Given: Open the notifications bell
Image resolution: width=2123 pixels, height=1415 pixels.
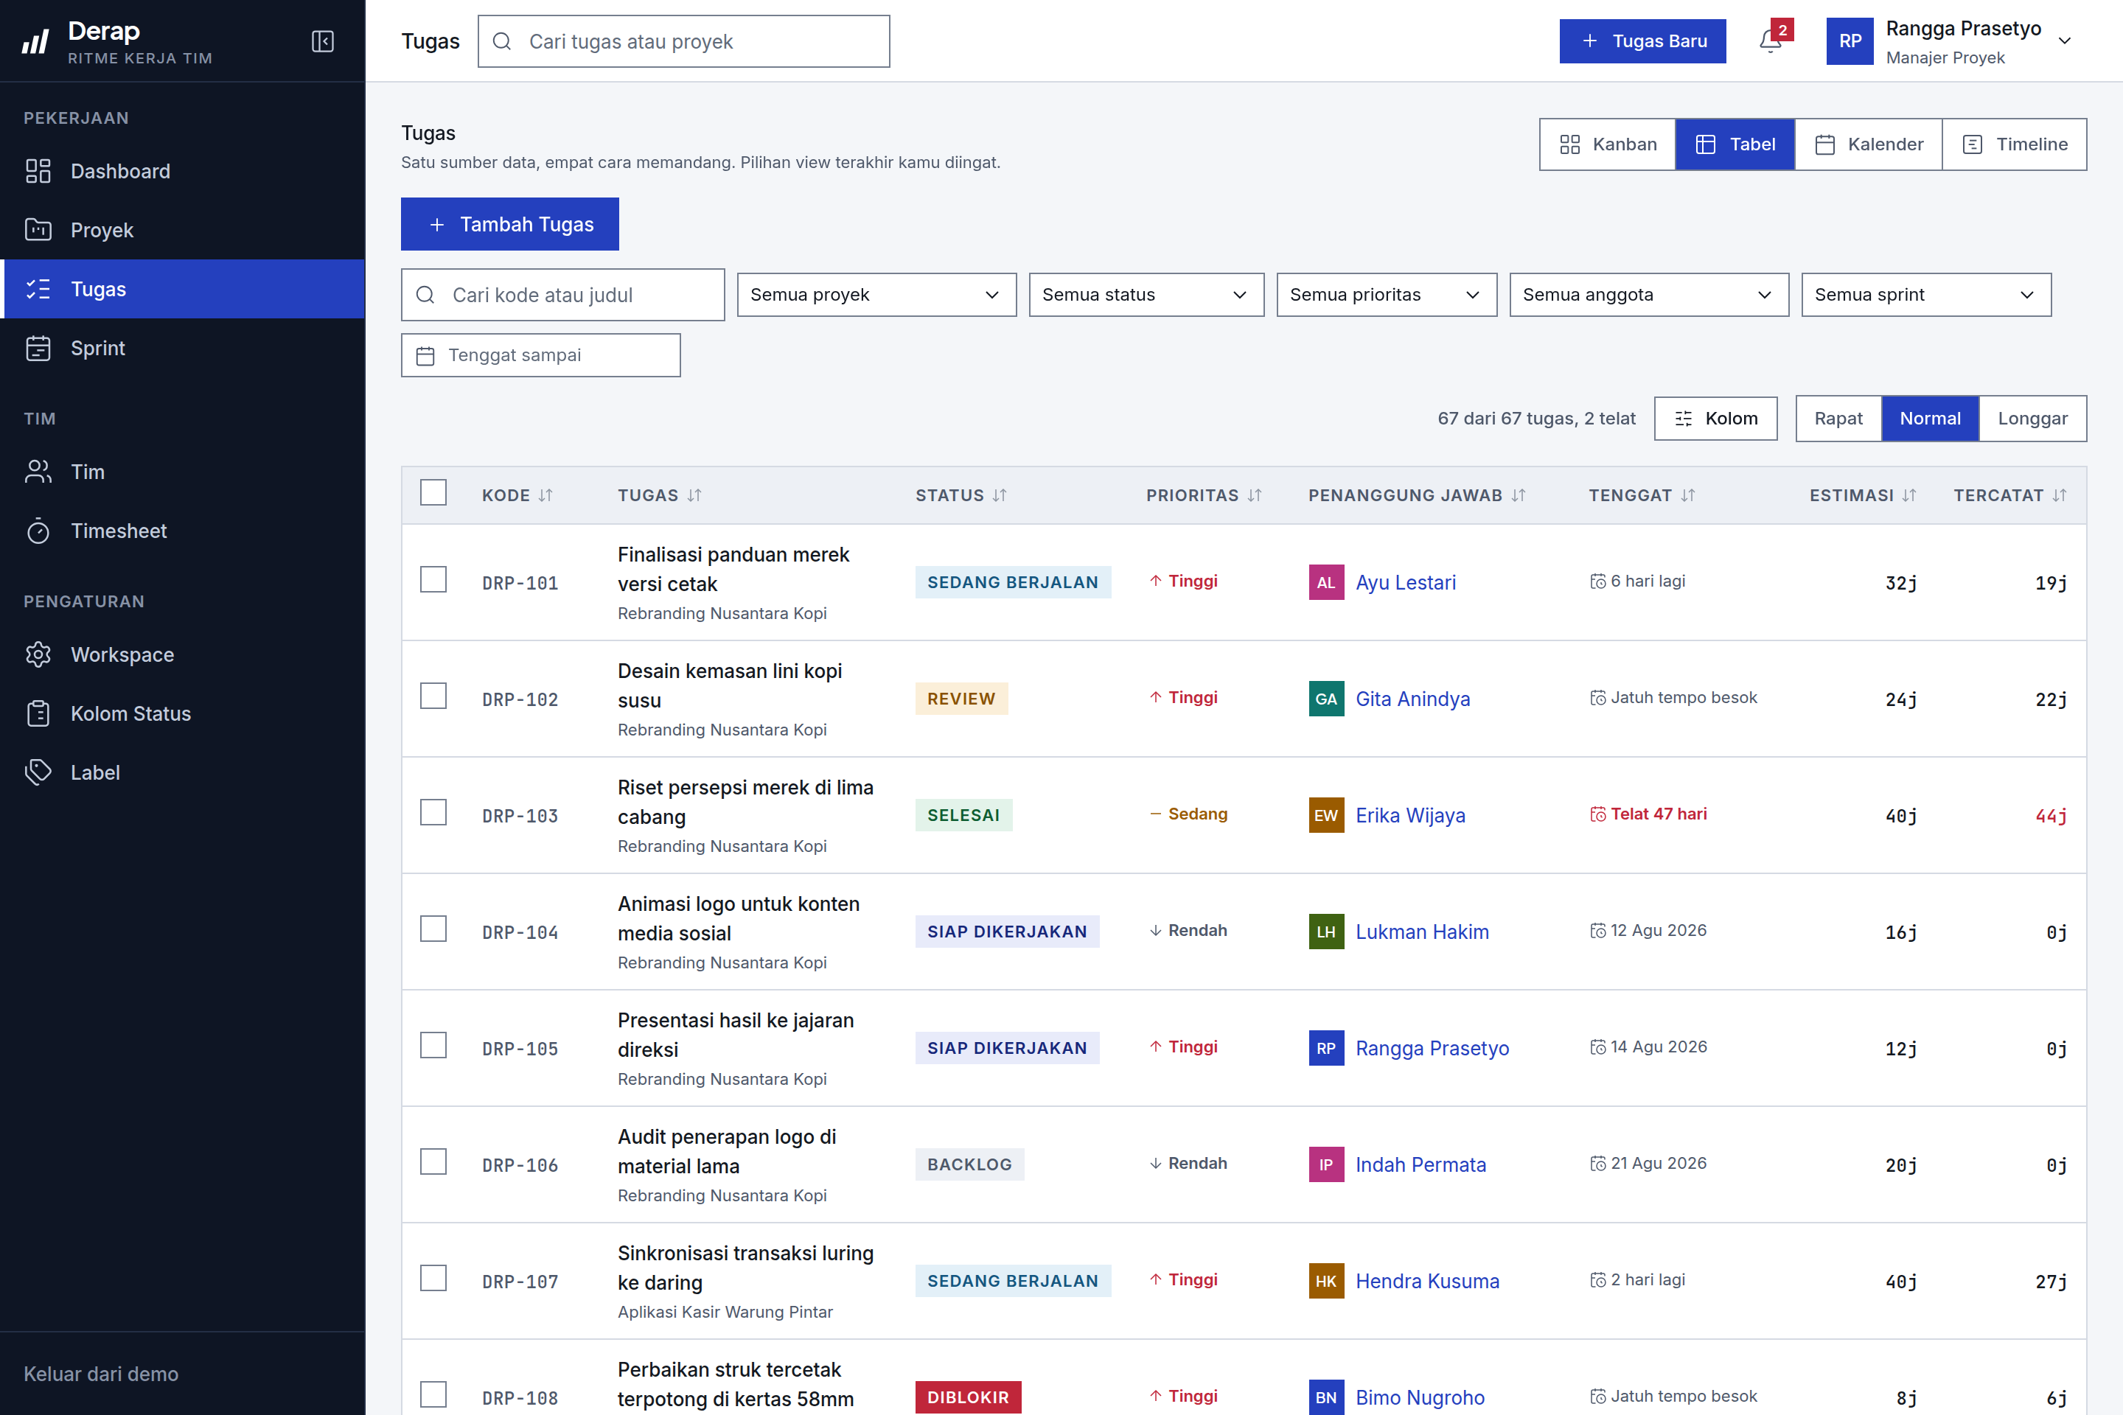Looking at the screenshot, I should coord(1771,41).
